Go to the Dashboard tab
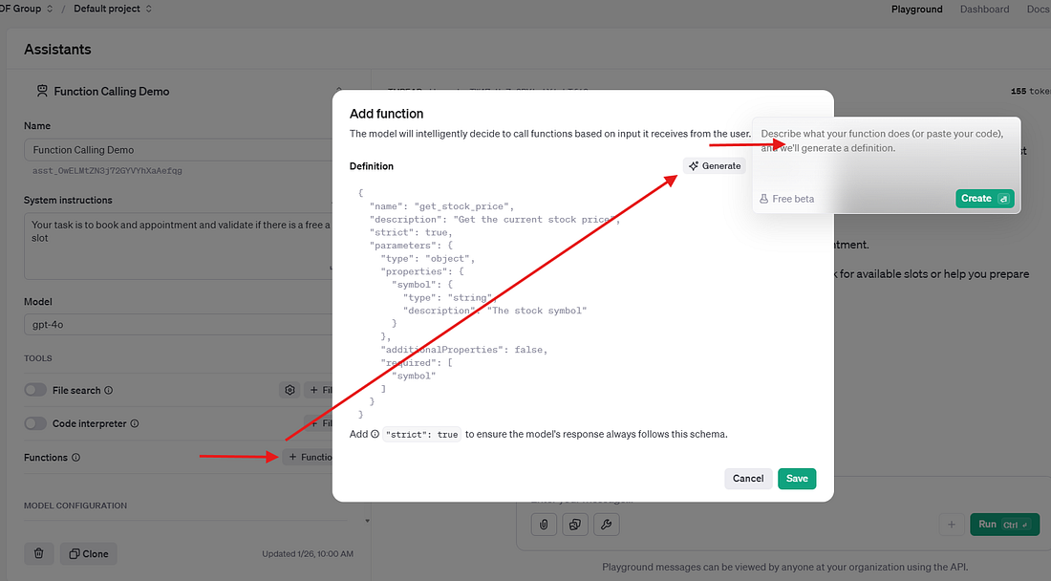This screenshot has width=1051, height=581. [984, 10]
